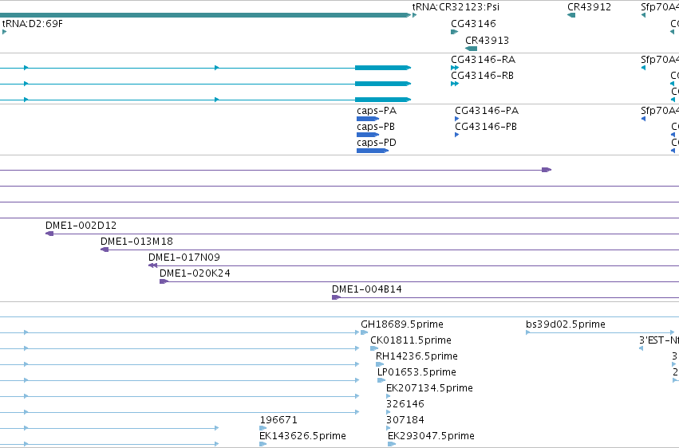The image size is (679, 448).
Task: Select the caps-PB blue protein bar
Action: pos(368,135)
